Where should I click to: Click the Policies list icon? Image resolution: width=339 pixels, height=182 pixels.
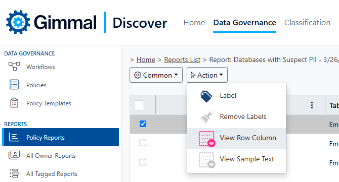pos(14,84)
